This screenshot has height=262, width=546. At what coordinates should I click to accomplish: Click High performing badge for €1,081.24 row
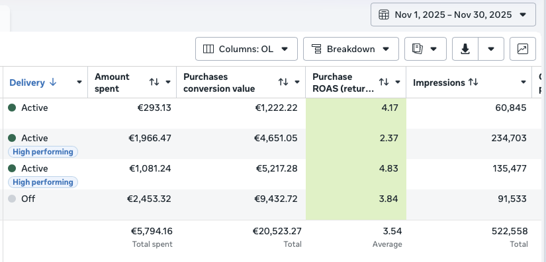43,182
